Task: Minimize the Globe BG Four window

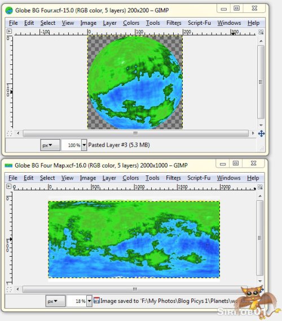Action: [224, 8]
